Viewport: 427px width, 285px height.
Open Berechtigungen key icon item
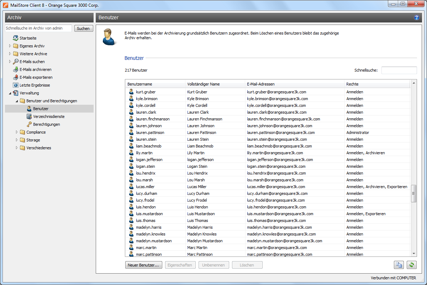[30, 124]
